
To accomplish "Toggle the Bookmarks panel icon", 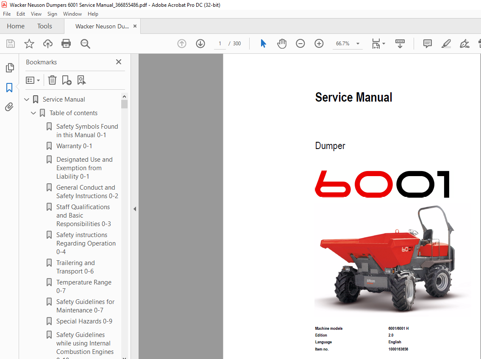I will coord(9,88).
